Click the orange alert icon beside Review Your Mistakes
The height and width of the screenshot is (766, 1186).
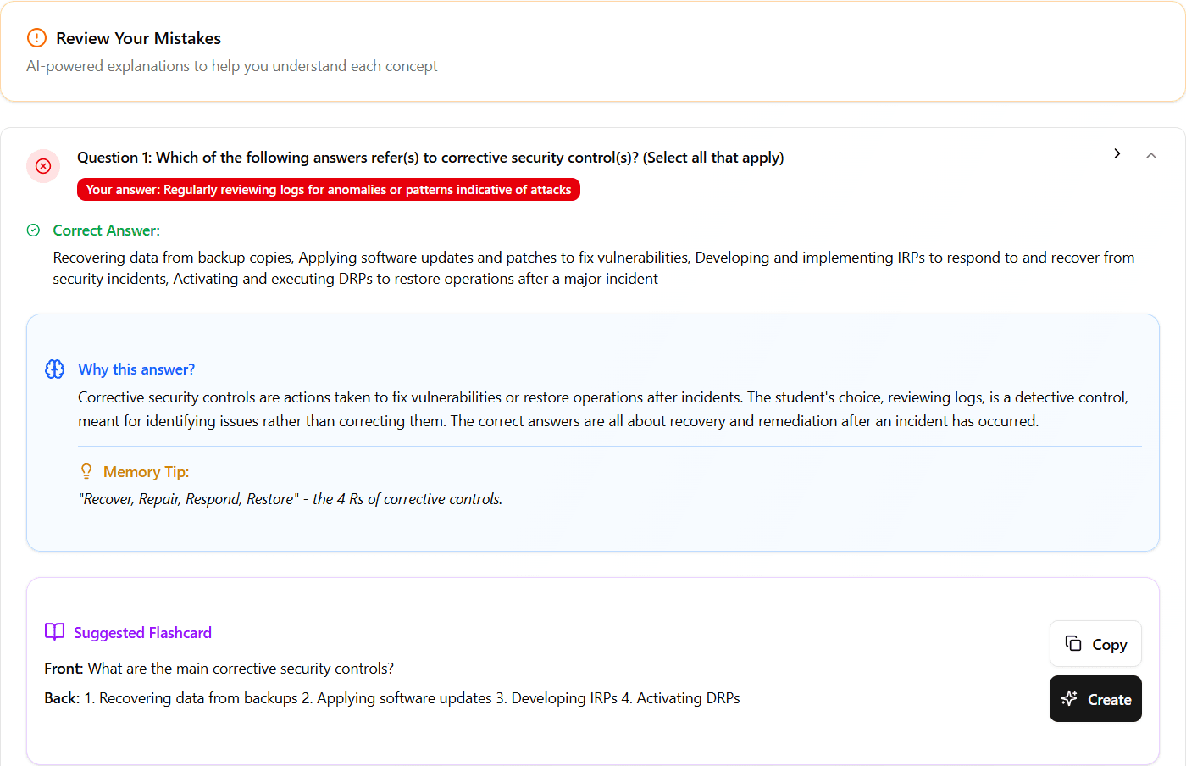35,38
